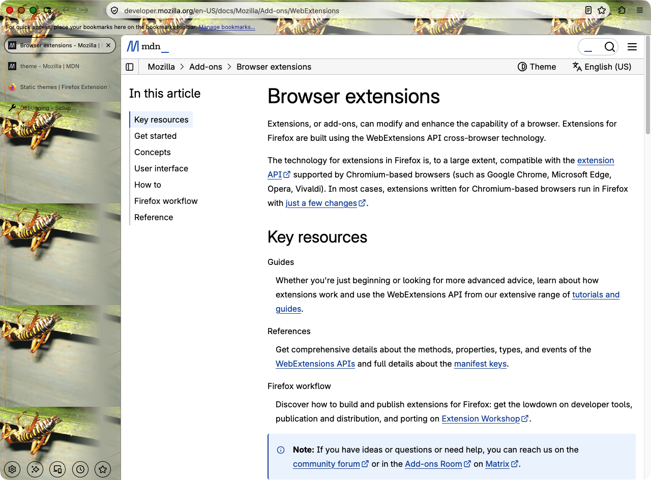
Task: Jump to User interface section
Action: click(x=161, y=168)
